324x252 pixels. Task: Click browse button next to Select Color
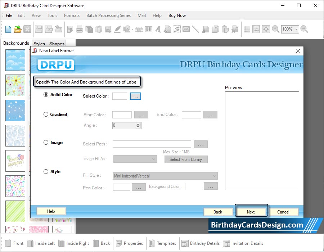(x=135, y=96)
